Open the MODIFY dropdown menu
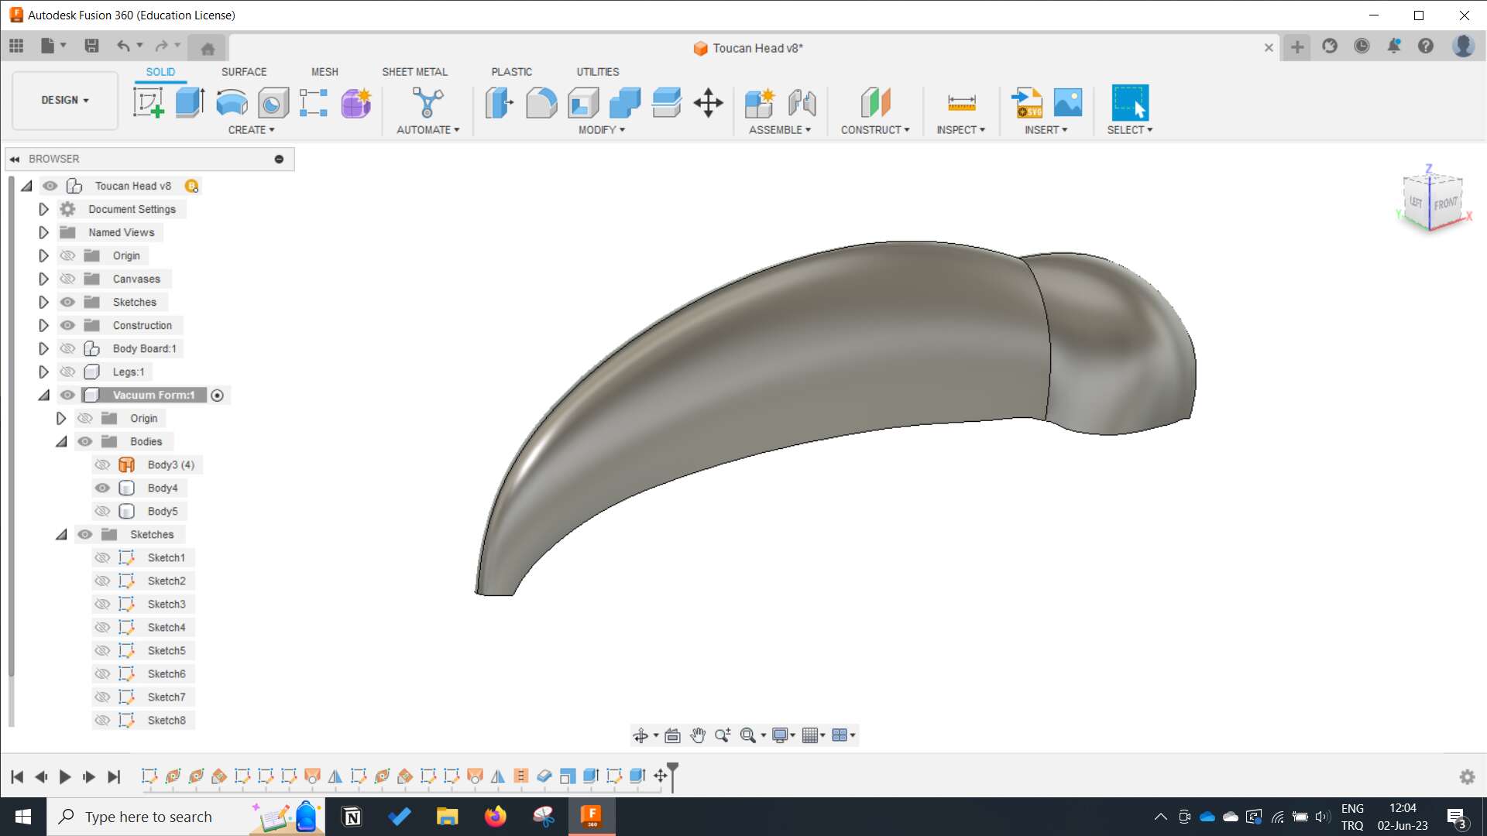The width and height of the screenshot is (1487, 836). (x=602, y=130)
